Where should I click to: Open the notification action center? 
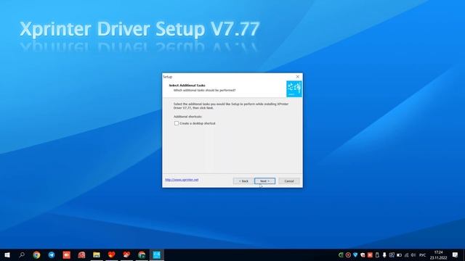tap(456, 254)
